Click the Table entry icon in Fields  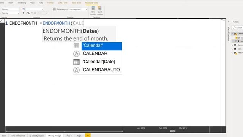click(x=235, y=49)
